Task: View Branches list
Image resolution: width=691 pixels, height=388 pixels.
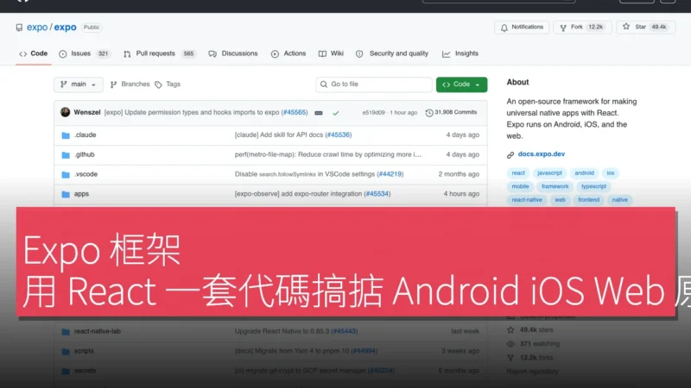Action: tap(130, 84)
